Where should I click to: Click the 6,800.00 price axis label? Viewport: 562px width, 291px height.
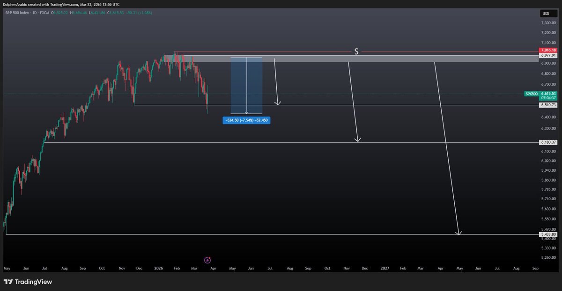[x=548, y=74]
